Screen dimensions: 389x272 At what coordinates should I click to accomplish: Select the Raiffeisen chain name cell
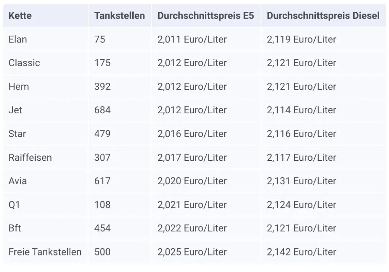click(x=30, y=158)
